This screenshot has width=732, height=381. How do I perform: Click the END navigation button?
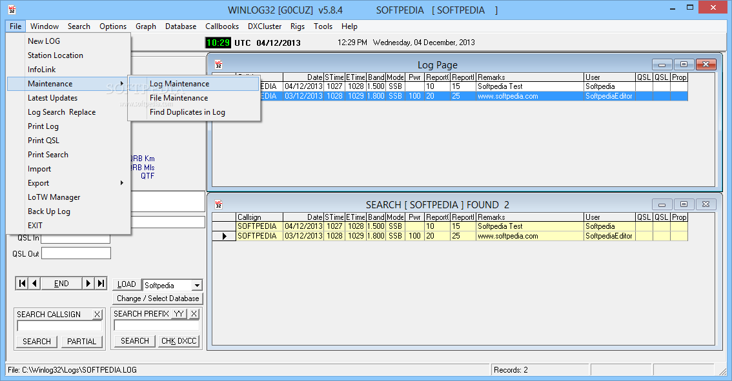[x=61, y=283]
